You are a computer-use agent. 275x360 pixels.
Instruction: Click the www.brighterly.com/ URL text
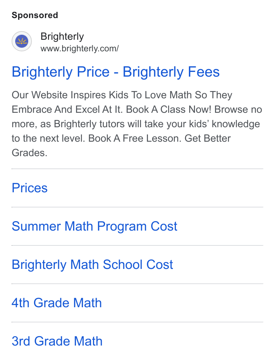pos(80,49)
